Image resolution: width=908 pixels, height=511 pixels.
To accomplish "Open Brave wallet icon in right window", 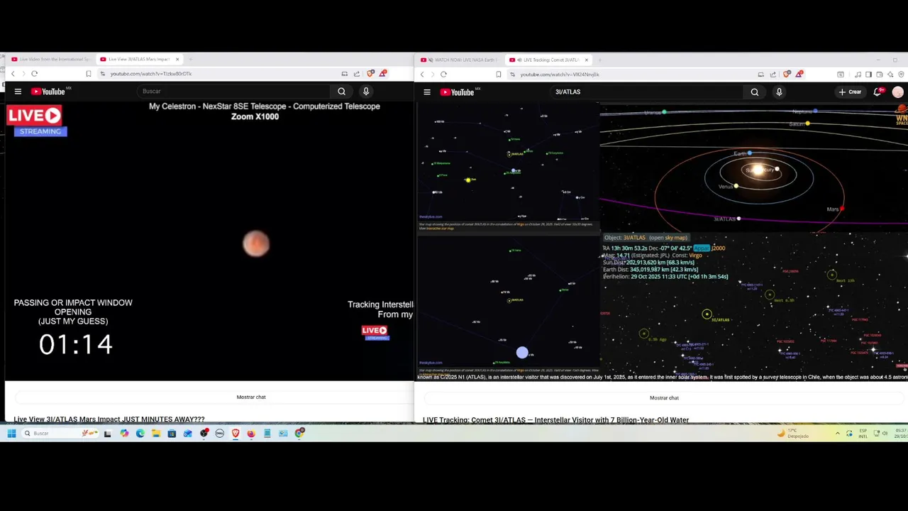I will [880, 75].
